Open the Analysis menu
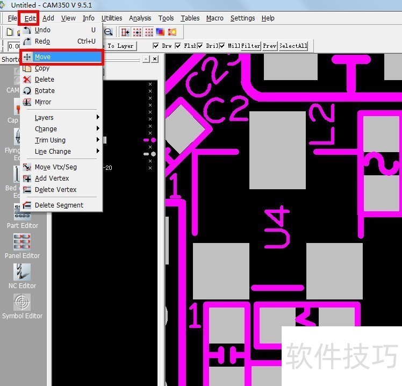 coord(140,18)
